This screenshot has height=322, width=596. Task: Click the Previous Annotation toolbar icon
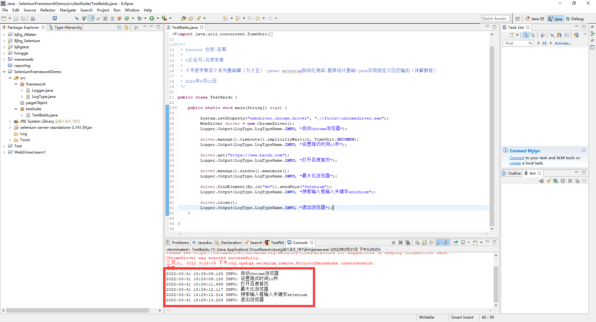coord(238,19)
